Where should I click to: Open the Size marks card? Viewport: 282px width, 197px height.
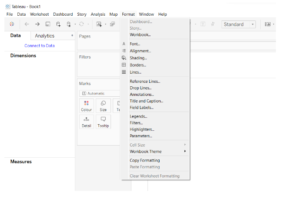coord(103,106)
